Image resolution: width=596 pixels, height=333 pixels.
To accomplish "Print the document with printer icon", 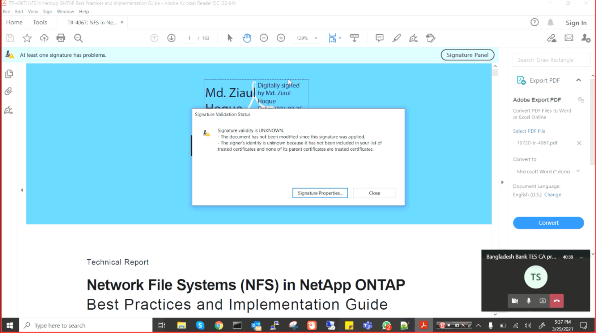I will 61,38.
